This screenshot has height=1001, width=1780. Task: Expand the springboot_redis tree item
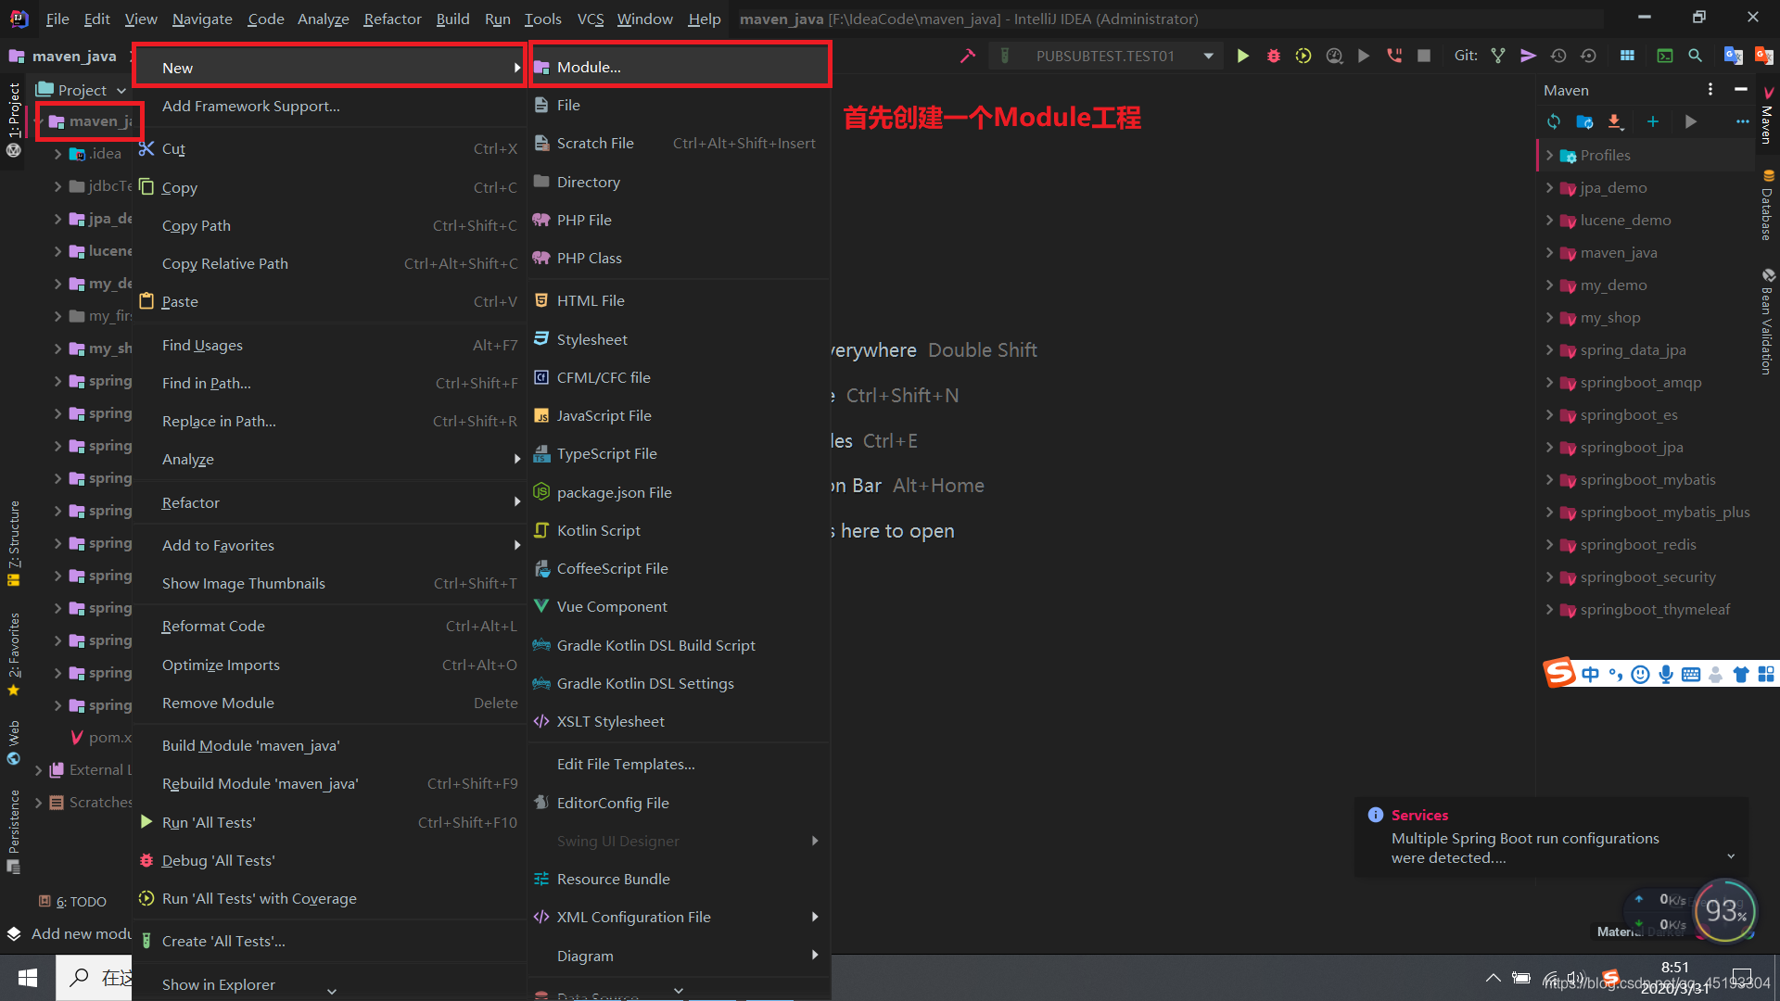(1549, 544)
